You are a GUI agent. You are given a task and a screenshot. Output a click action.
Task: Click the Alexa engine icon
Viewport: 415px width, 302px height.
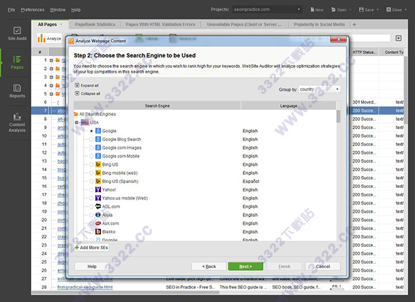coord(98,215)
